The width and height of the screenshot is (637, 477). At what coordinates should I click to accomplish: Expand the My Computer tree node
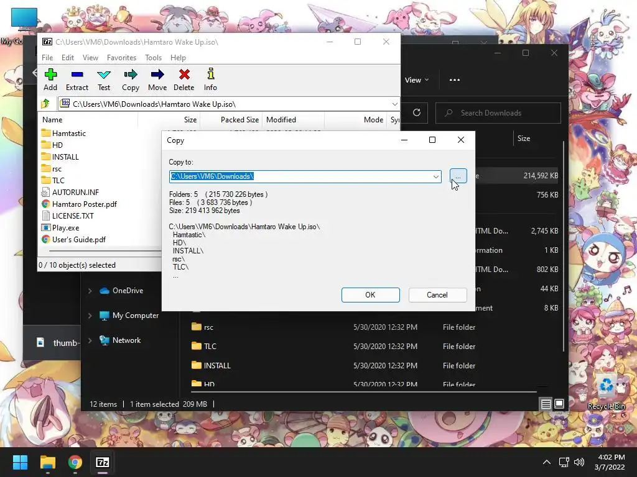(x=90, y=315)
